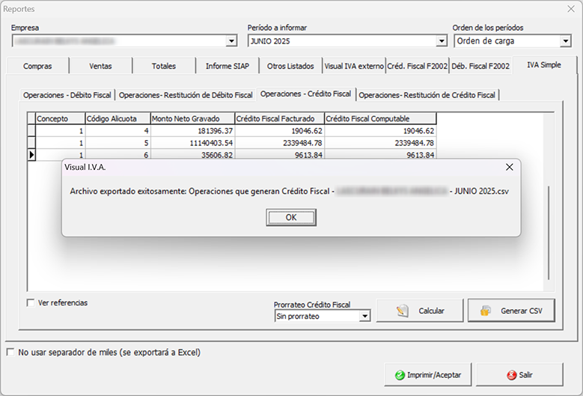Select the Operaciones - Débito Fiscal subtab
The image size is (583, 396).
67,95
